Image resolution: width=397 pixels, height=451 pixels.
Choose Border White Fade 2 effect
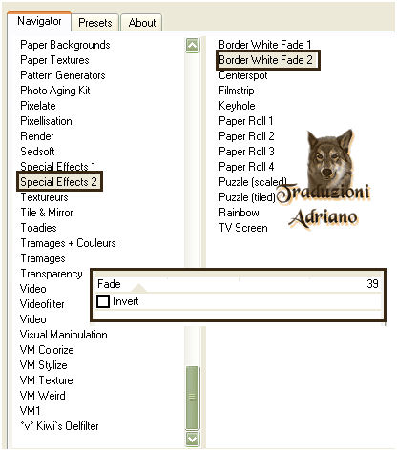[x=266, y=60]
